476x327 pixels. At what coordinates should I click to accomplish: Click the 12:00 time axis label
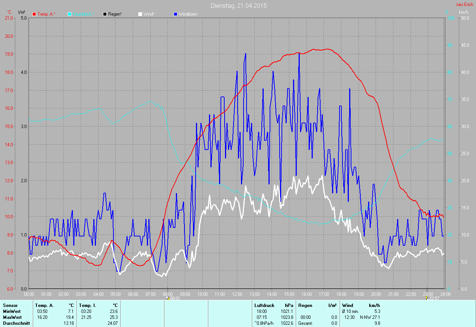coord(237,294)
